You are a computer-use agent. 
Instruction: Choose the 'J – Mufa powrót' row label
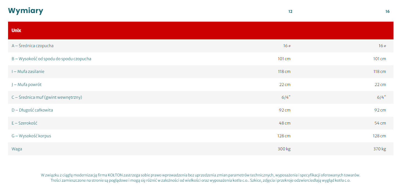click(26, 85)
